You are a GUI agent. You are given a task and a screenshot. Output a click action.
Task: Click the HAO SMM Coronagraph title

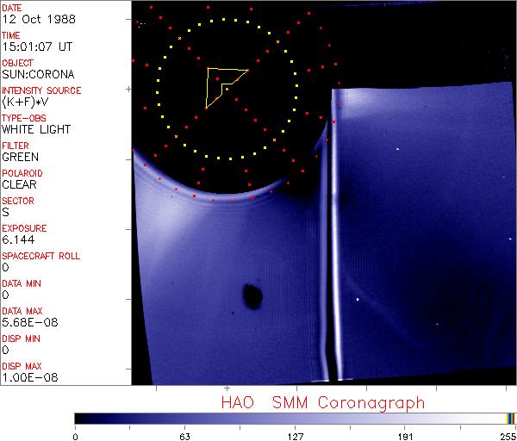tap(323, 402)
